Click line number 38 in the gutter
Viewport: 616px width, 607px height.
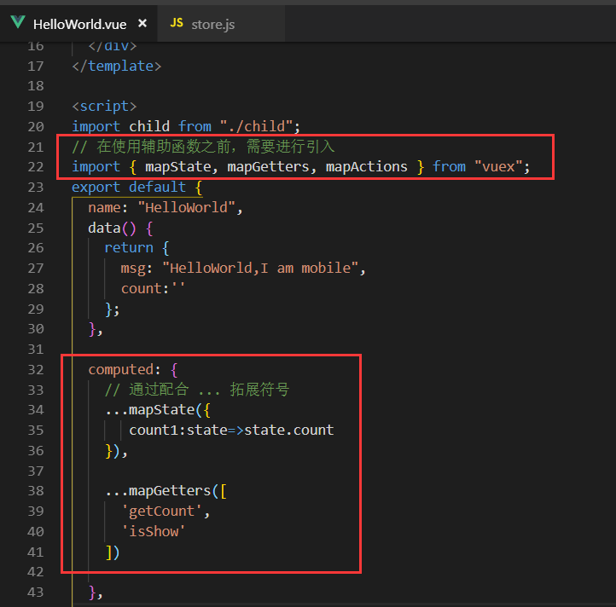tap(36, 491)
